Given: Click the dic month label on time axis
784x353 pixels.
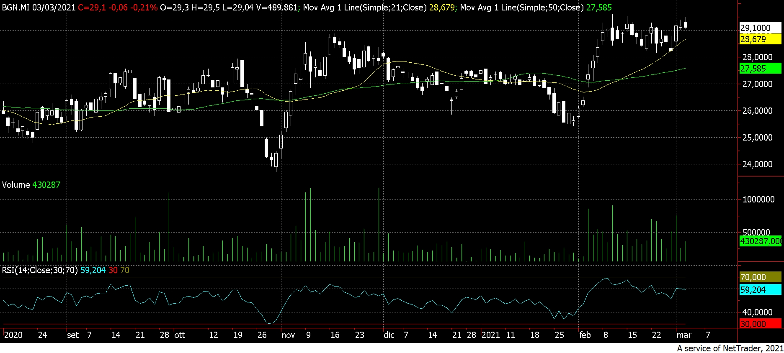Looking at the screenshot, I should click(x=389, y=335).
